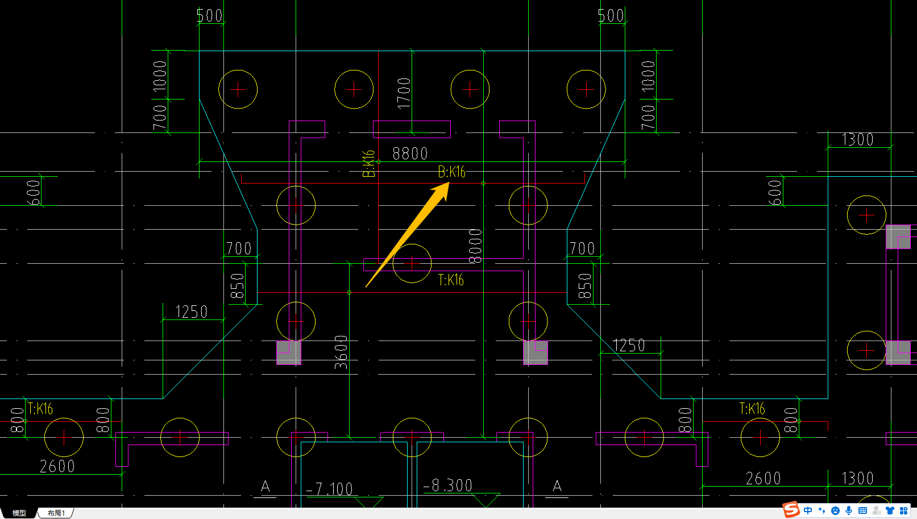This screenshot has height=519, width=917.
Task: Switch to the 布局1 layout tab
Action: 56,513
